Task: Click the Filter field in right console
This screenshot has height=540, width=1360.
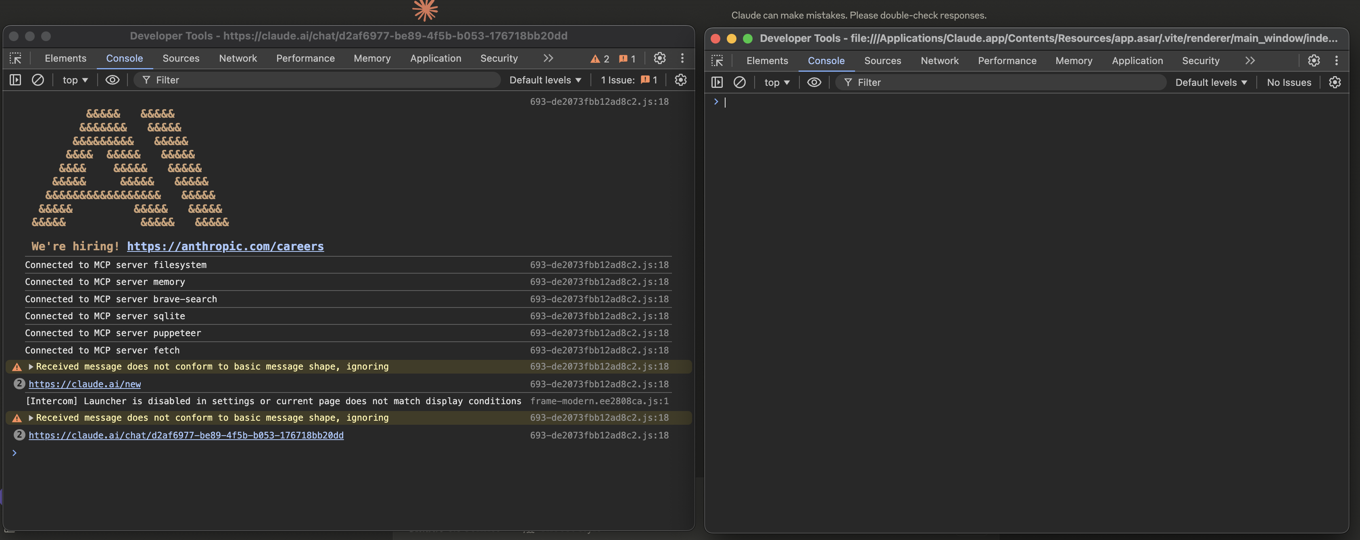Action: (x=1001, y=82)
